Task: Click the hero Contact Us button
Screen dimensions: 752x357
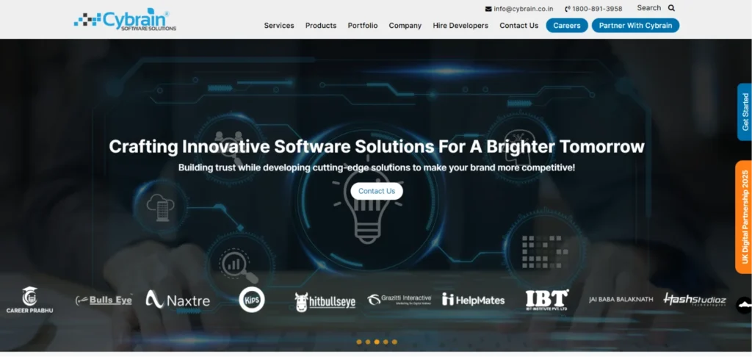Action: tap(377, 191)
